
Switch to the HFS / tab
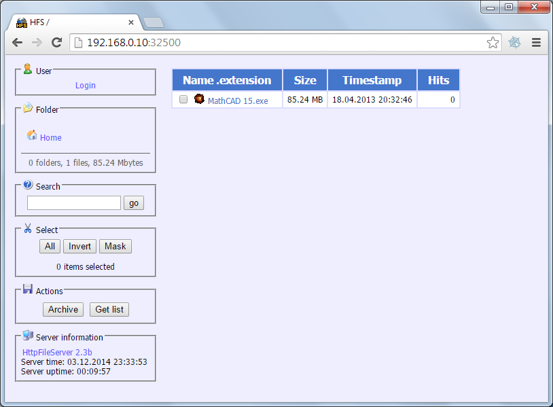(x=75, y=22)
